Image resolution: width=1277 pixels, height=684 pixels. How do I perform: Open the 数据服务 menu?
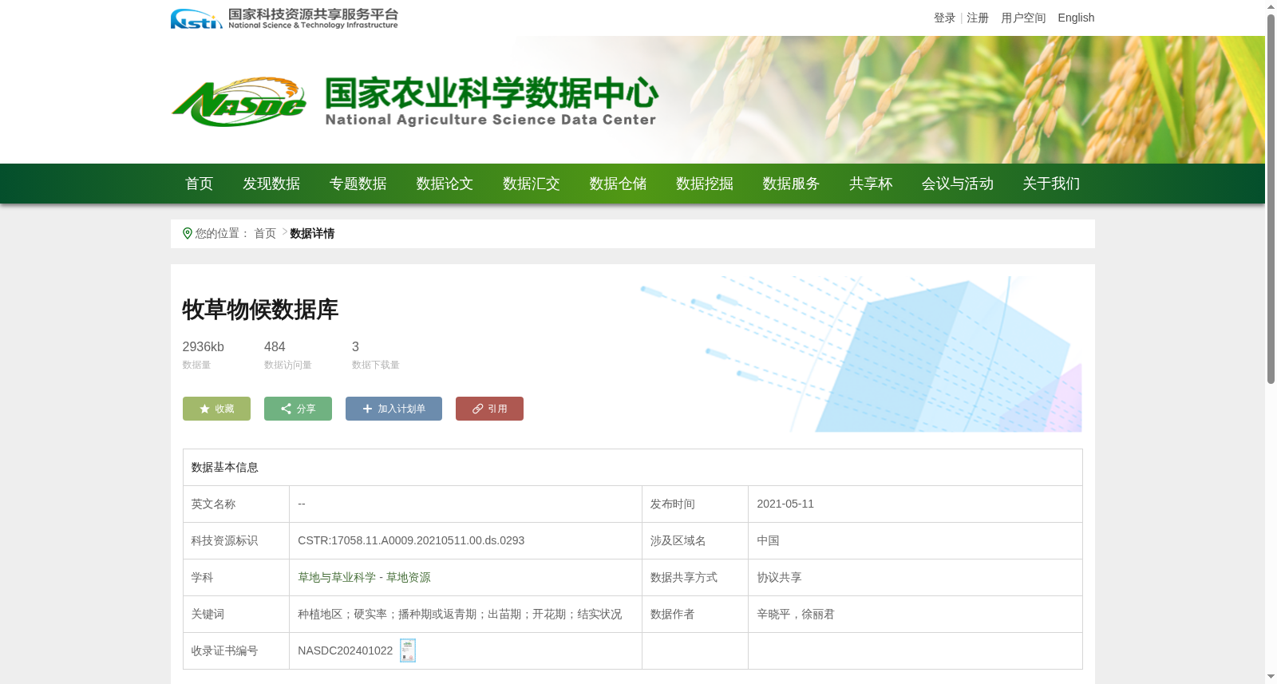coord(791,184)
